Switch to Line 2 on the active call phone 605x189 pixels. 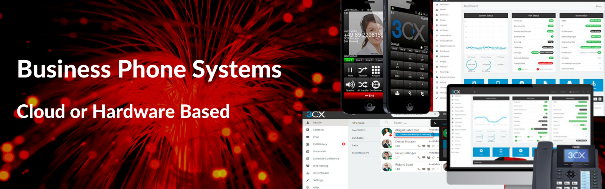tap(359, 60)
